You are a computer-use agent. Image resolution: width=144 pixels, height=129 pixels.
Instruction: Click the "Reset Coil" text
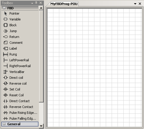coord(16,95)
